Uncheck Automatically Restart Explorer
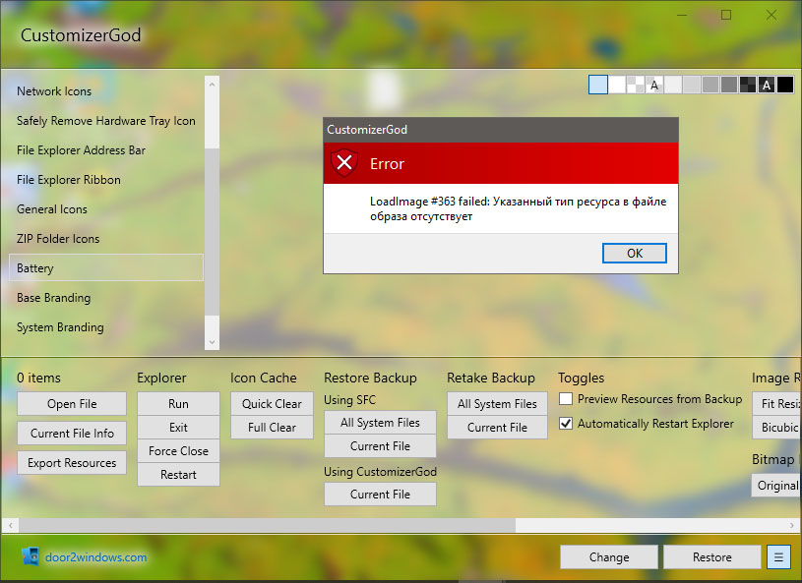Screen dimensions: 802x583 (x=566, y=423)
